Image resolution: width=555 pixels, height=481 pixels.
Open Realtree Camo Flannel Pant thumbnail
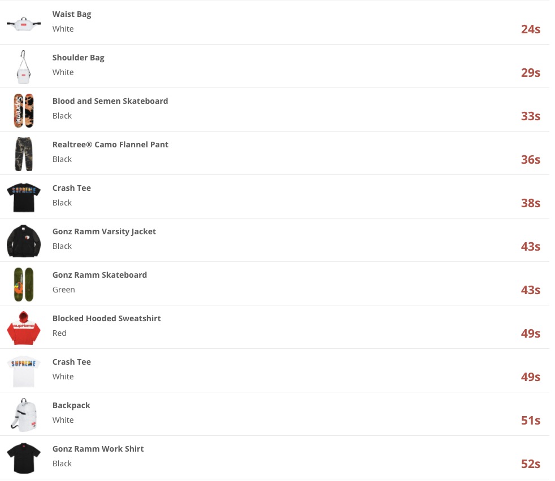tap(24, 154)
